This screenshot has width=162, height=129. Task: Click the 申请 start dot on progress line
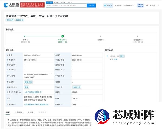pos(25,36)
